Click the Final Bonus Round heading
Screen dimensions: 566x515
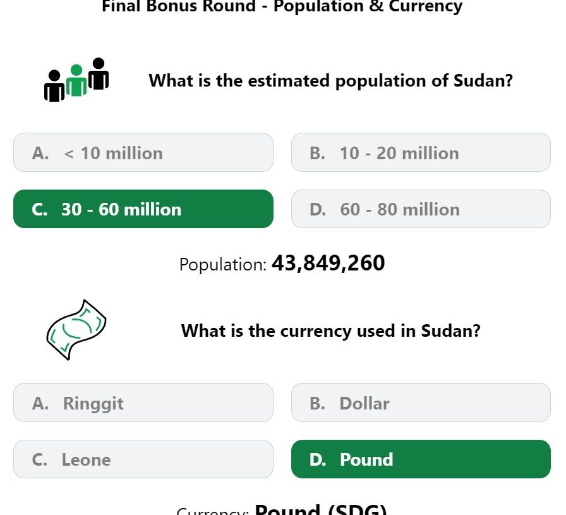pos(282,6)
